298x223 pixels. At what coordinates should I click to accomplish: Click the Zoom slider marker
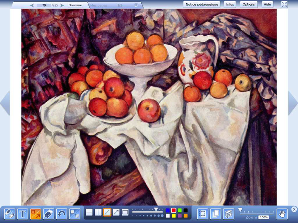(x=240, y=209)
